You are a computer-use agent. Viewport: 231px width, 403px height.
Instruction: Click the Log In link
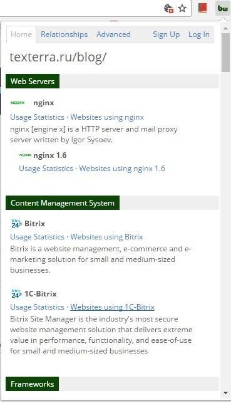coord(199,34)
